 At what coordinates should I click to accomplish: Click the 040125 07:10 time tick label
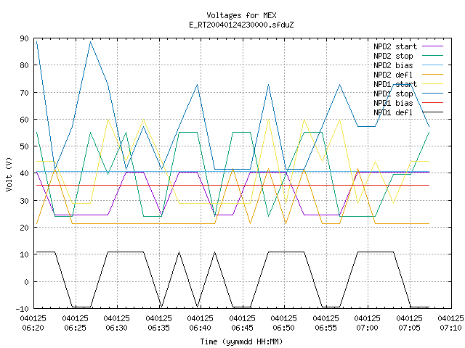450,323
